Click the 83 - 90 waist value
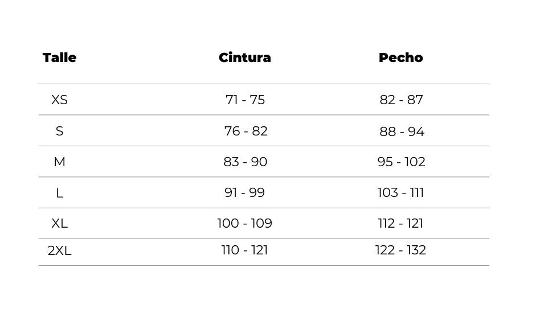 pos(245,162)
